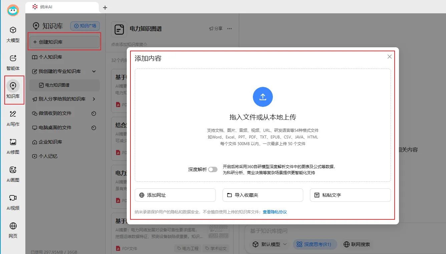Toggle the 深度解析 switch
The image size is (446, 254).
pos(213,169)
